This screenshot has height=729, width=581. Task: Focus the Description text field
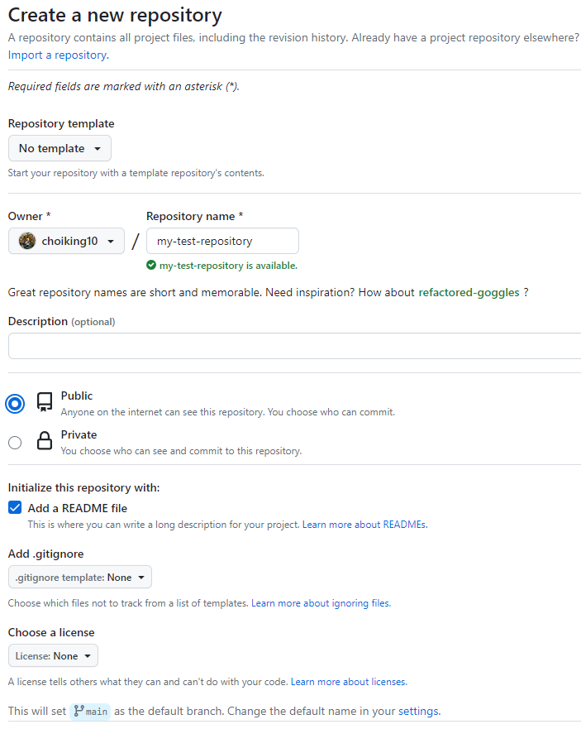coord(294,346)
